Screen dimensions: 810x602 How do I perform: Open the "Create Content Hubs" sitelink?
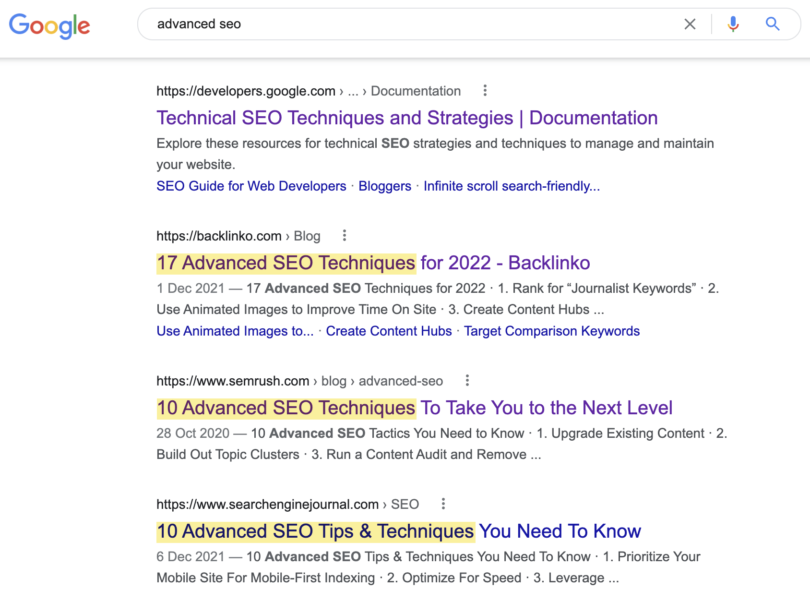(x=388, y=331)
